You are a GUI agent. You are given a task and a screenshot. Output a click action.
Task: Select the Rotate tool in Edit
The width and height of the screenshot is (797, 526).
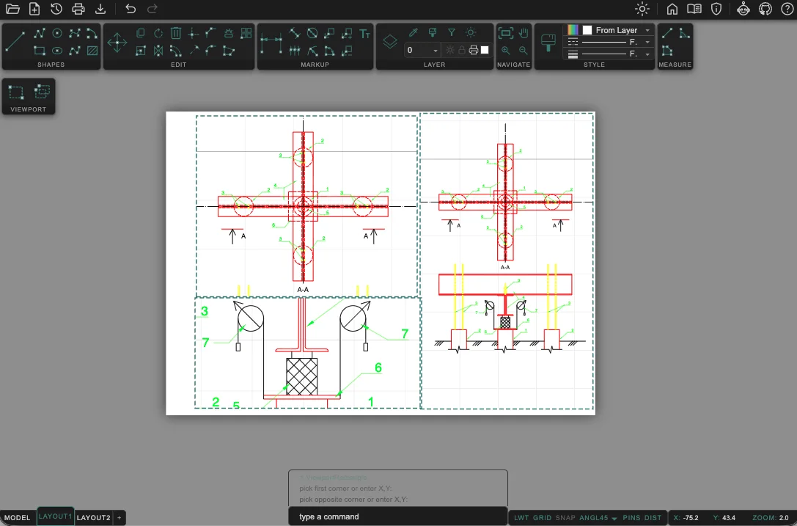[x=158, y=34]
